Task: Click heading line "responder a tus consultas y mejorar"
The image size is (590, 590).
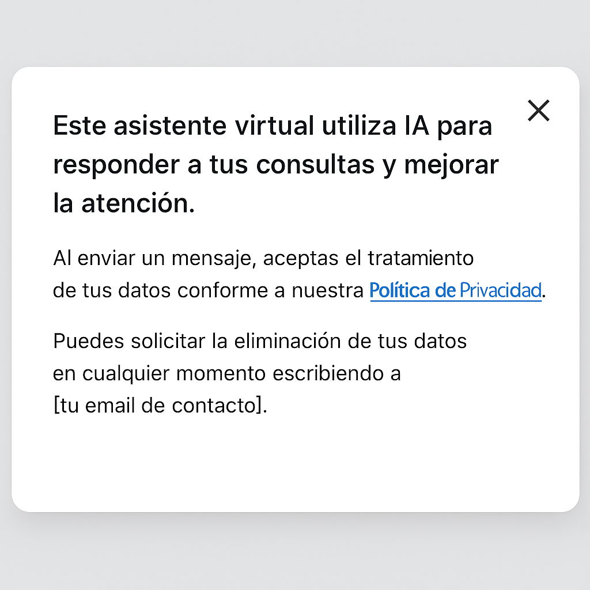Action: pyautogui.click(x=276, y=164)
